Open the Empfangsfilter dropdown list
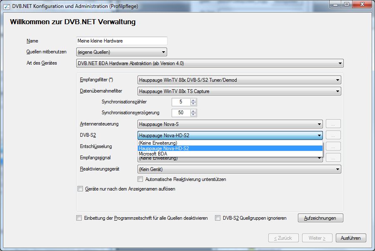The width and height of the screenshot is (375, 251). (x=239, y=80)
